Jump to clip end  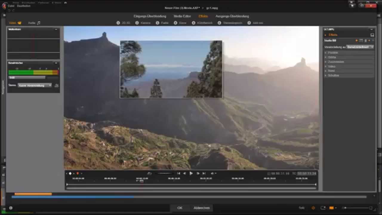pos(204,173)
